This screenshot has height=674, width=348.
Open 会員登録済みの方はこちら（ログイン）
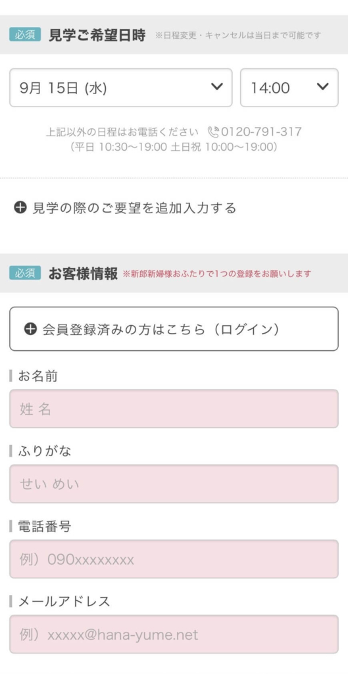pyautogui.click(x=174, y=329)
